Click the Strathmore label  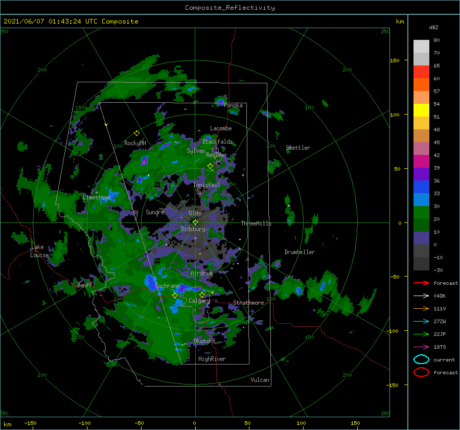[x=248, y=303]
